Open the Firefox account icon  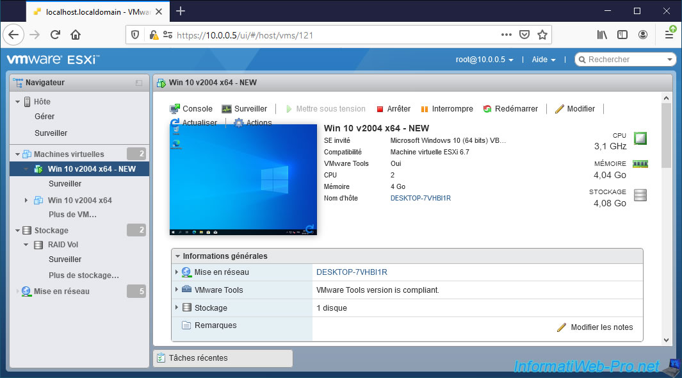coord(643,35)
